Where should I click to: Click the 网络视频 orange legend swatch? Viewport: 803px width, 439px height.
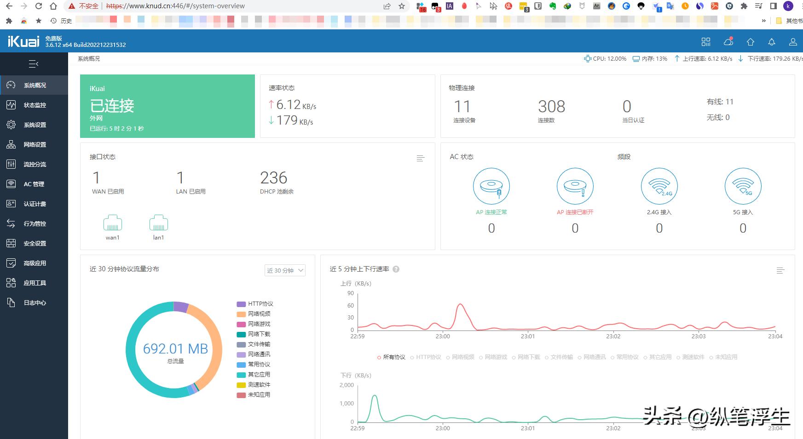241,314
